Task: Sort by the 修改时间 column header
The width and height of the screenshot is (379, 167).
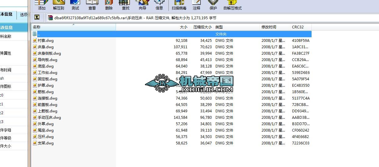Action: coord(275,27)
